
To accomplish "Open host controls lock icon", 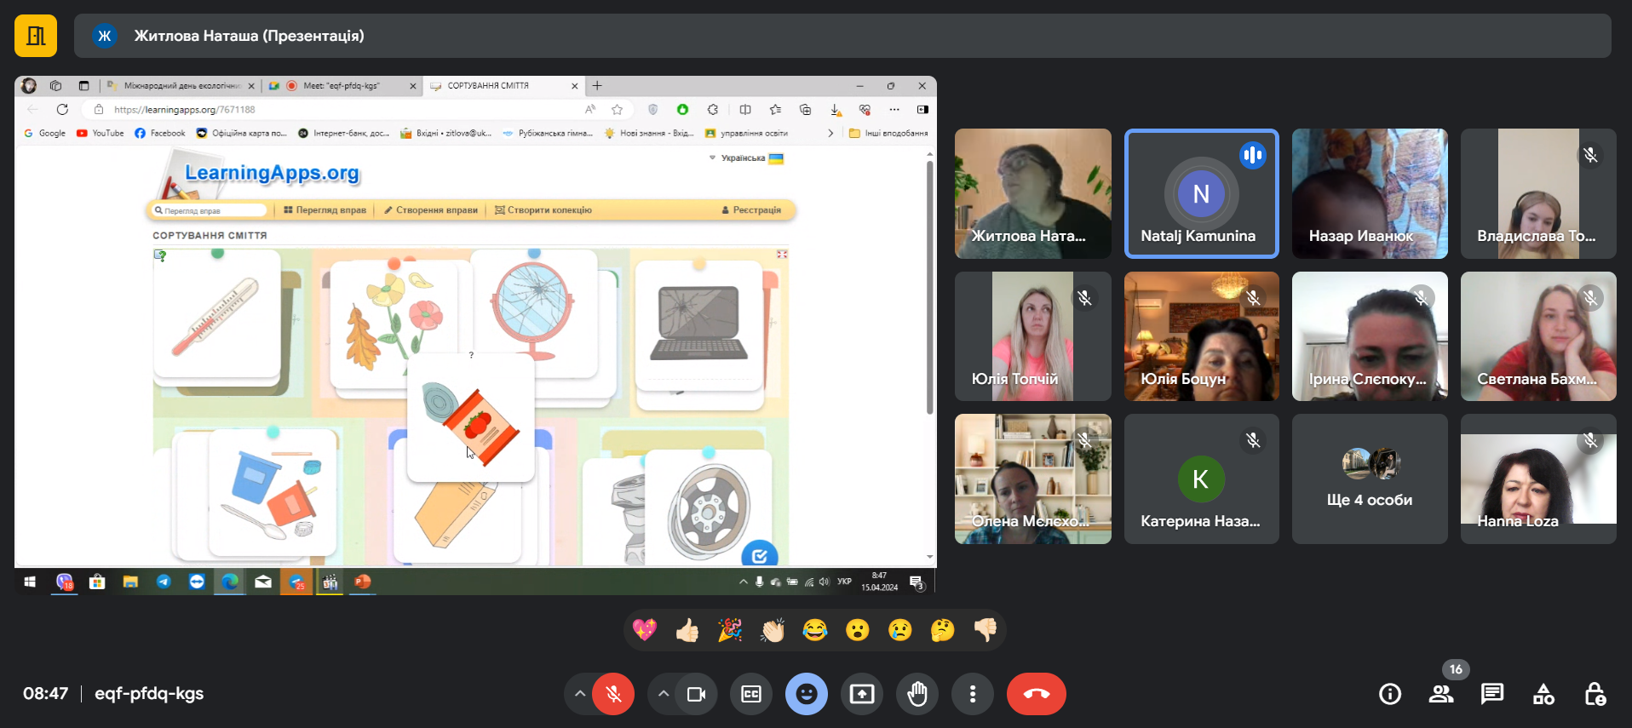I will click(x=1595, y=694).
